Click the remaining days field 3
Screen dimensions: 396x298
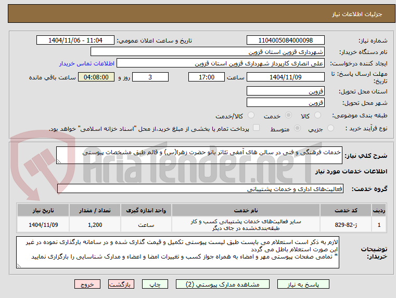(150, 77)
